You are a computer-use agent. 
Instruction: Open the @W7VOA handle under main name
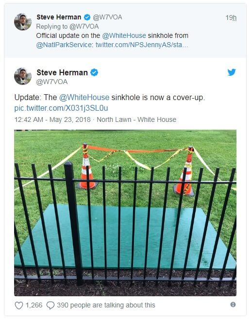coord(52,82)
